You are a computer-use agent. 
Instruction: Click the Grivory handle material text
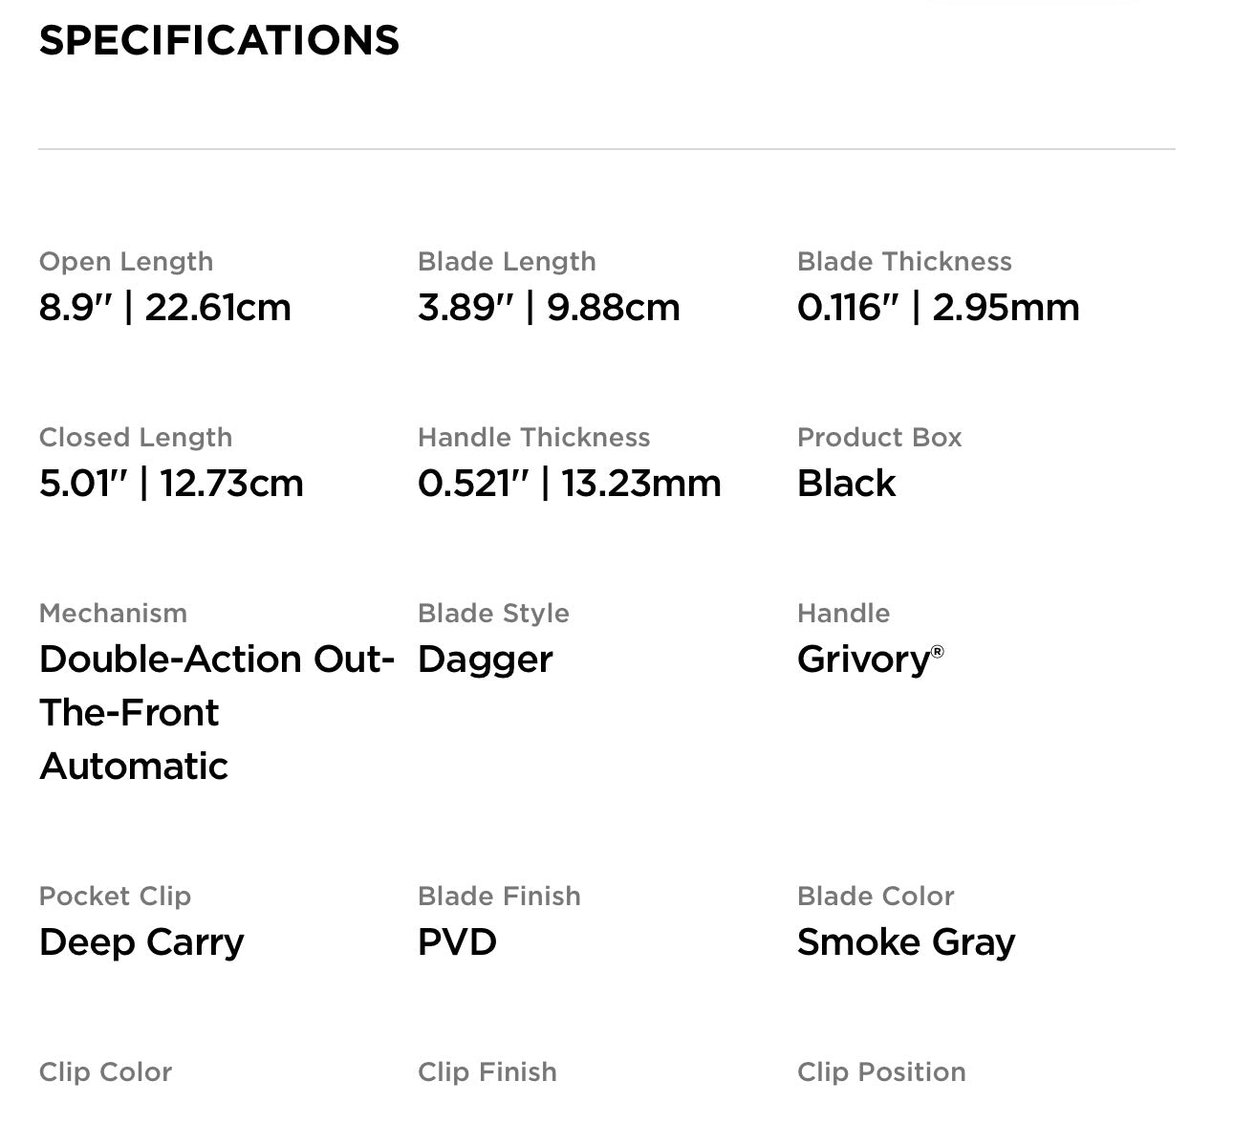pos(862,659)
